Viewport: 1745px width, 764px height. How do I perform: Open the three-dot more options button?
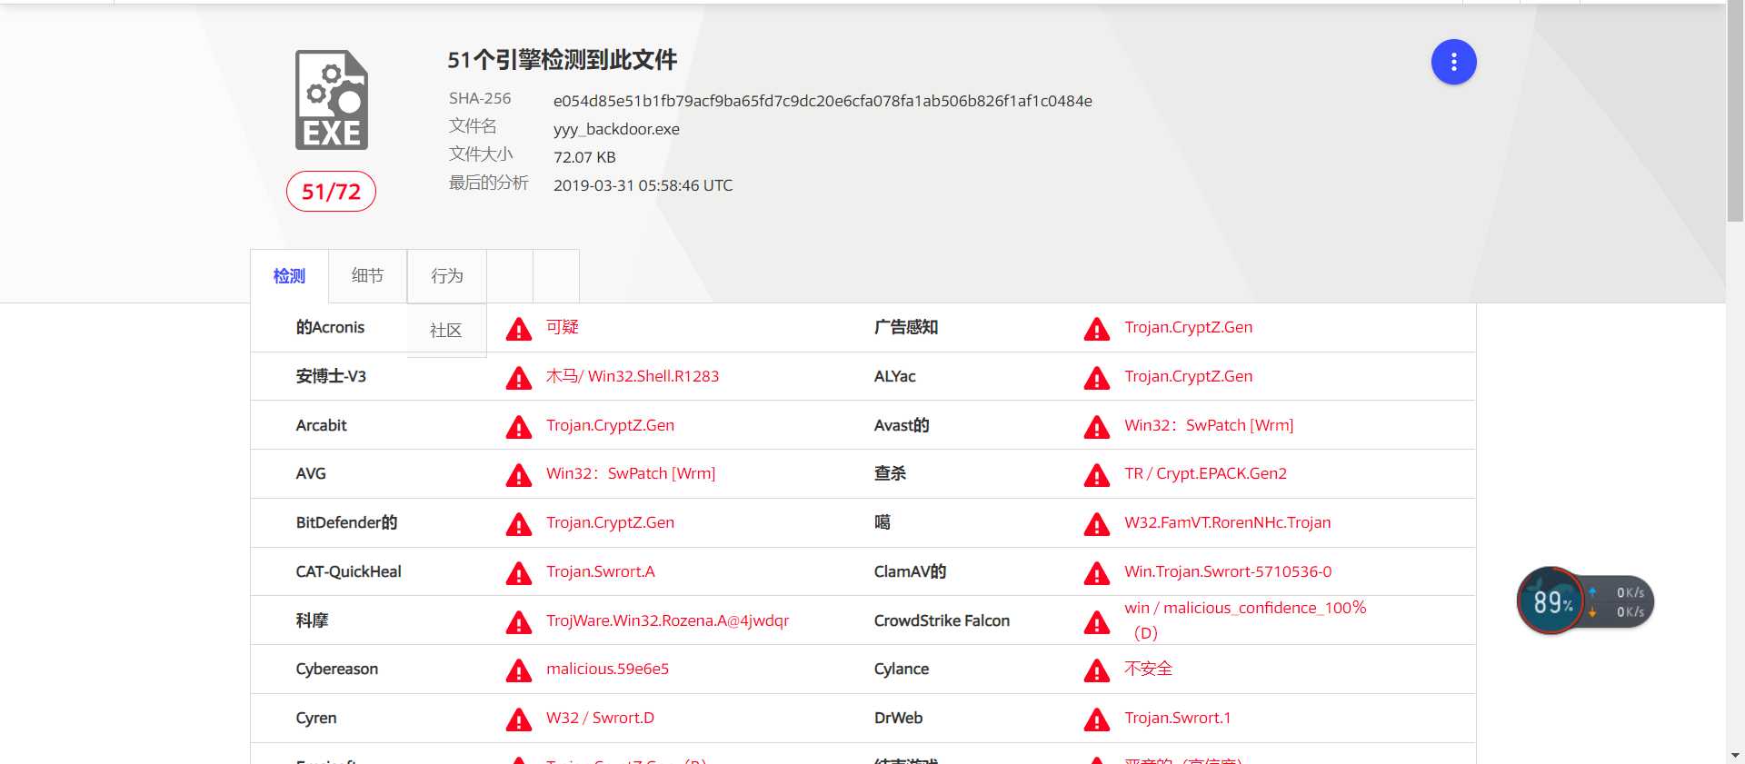pos(1453,62)
